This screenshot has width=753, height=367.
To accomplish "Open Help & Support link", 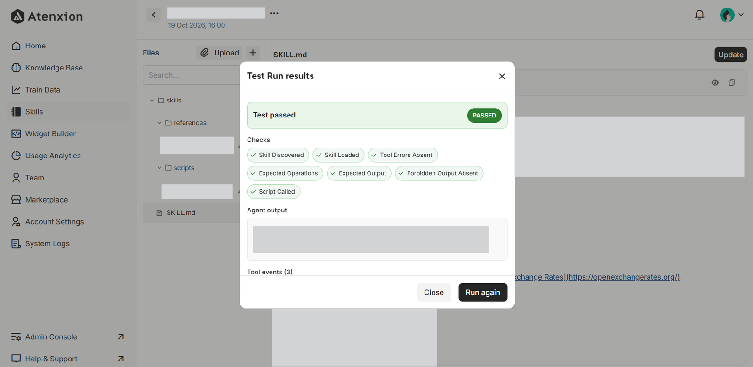I will [x=68, y=359].
